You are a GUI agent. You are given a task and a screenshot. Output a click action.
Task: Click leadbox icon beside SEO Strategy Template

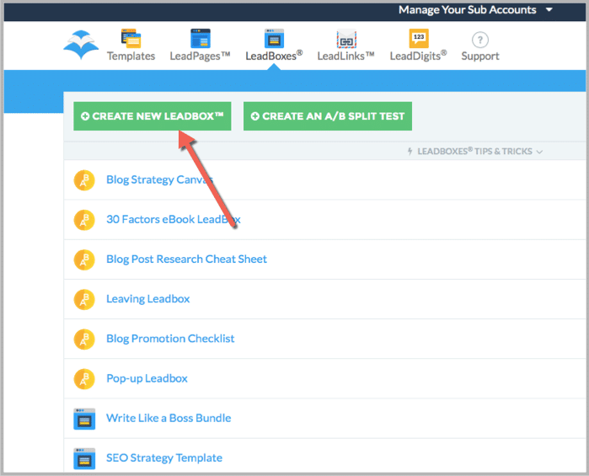[x=84, y=458]
